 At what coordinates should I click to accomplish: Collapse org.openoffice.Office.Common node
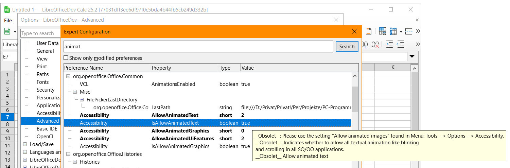(68, 76)
